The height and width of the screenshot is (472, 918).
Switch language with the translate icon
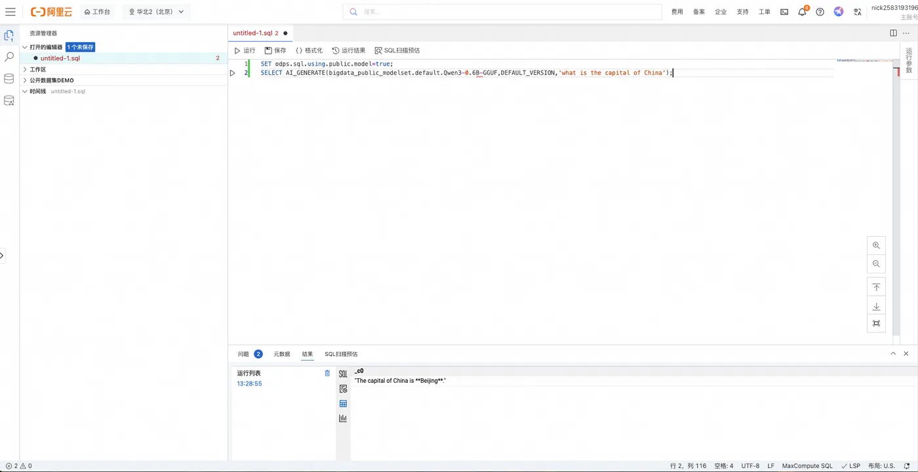click(857, 12)
